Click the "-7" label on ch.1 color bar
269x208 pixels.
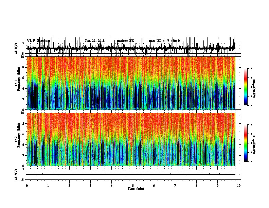(x=250, y=105)
